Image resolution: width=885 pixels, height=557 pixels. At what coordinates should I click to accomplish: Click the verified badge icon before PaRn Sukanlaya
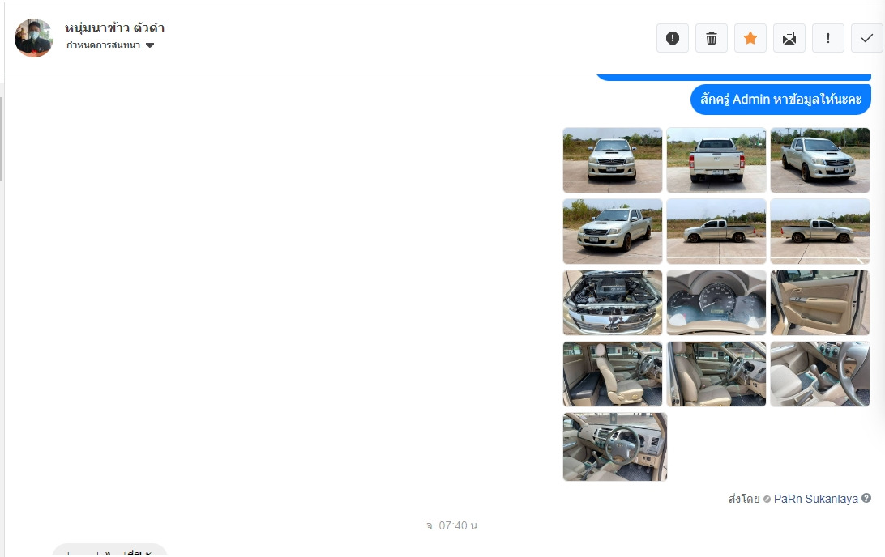[767, 499]
